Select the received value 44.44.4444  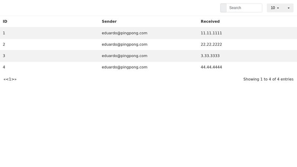[211, 68]
